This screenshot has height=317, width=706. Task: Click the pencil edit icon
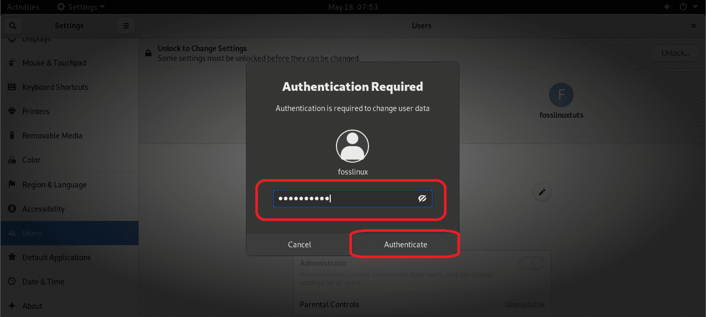[x=542, y=192]
